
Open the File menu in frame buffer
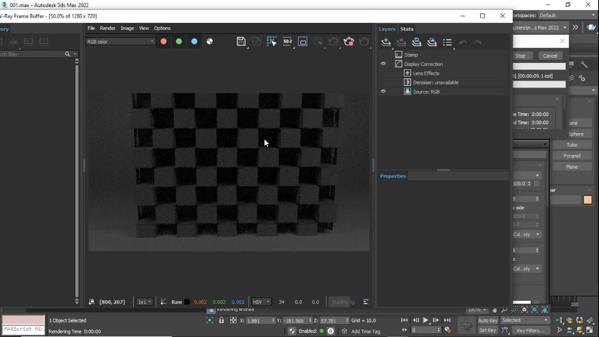(x=91, y=28)
